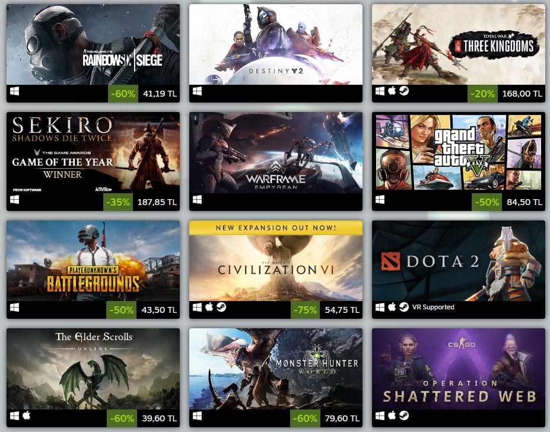
Task: Click the SteamOS icon under Three Kingdoms
Action: tap(403, 91)
